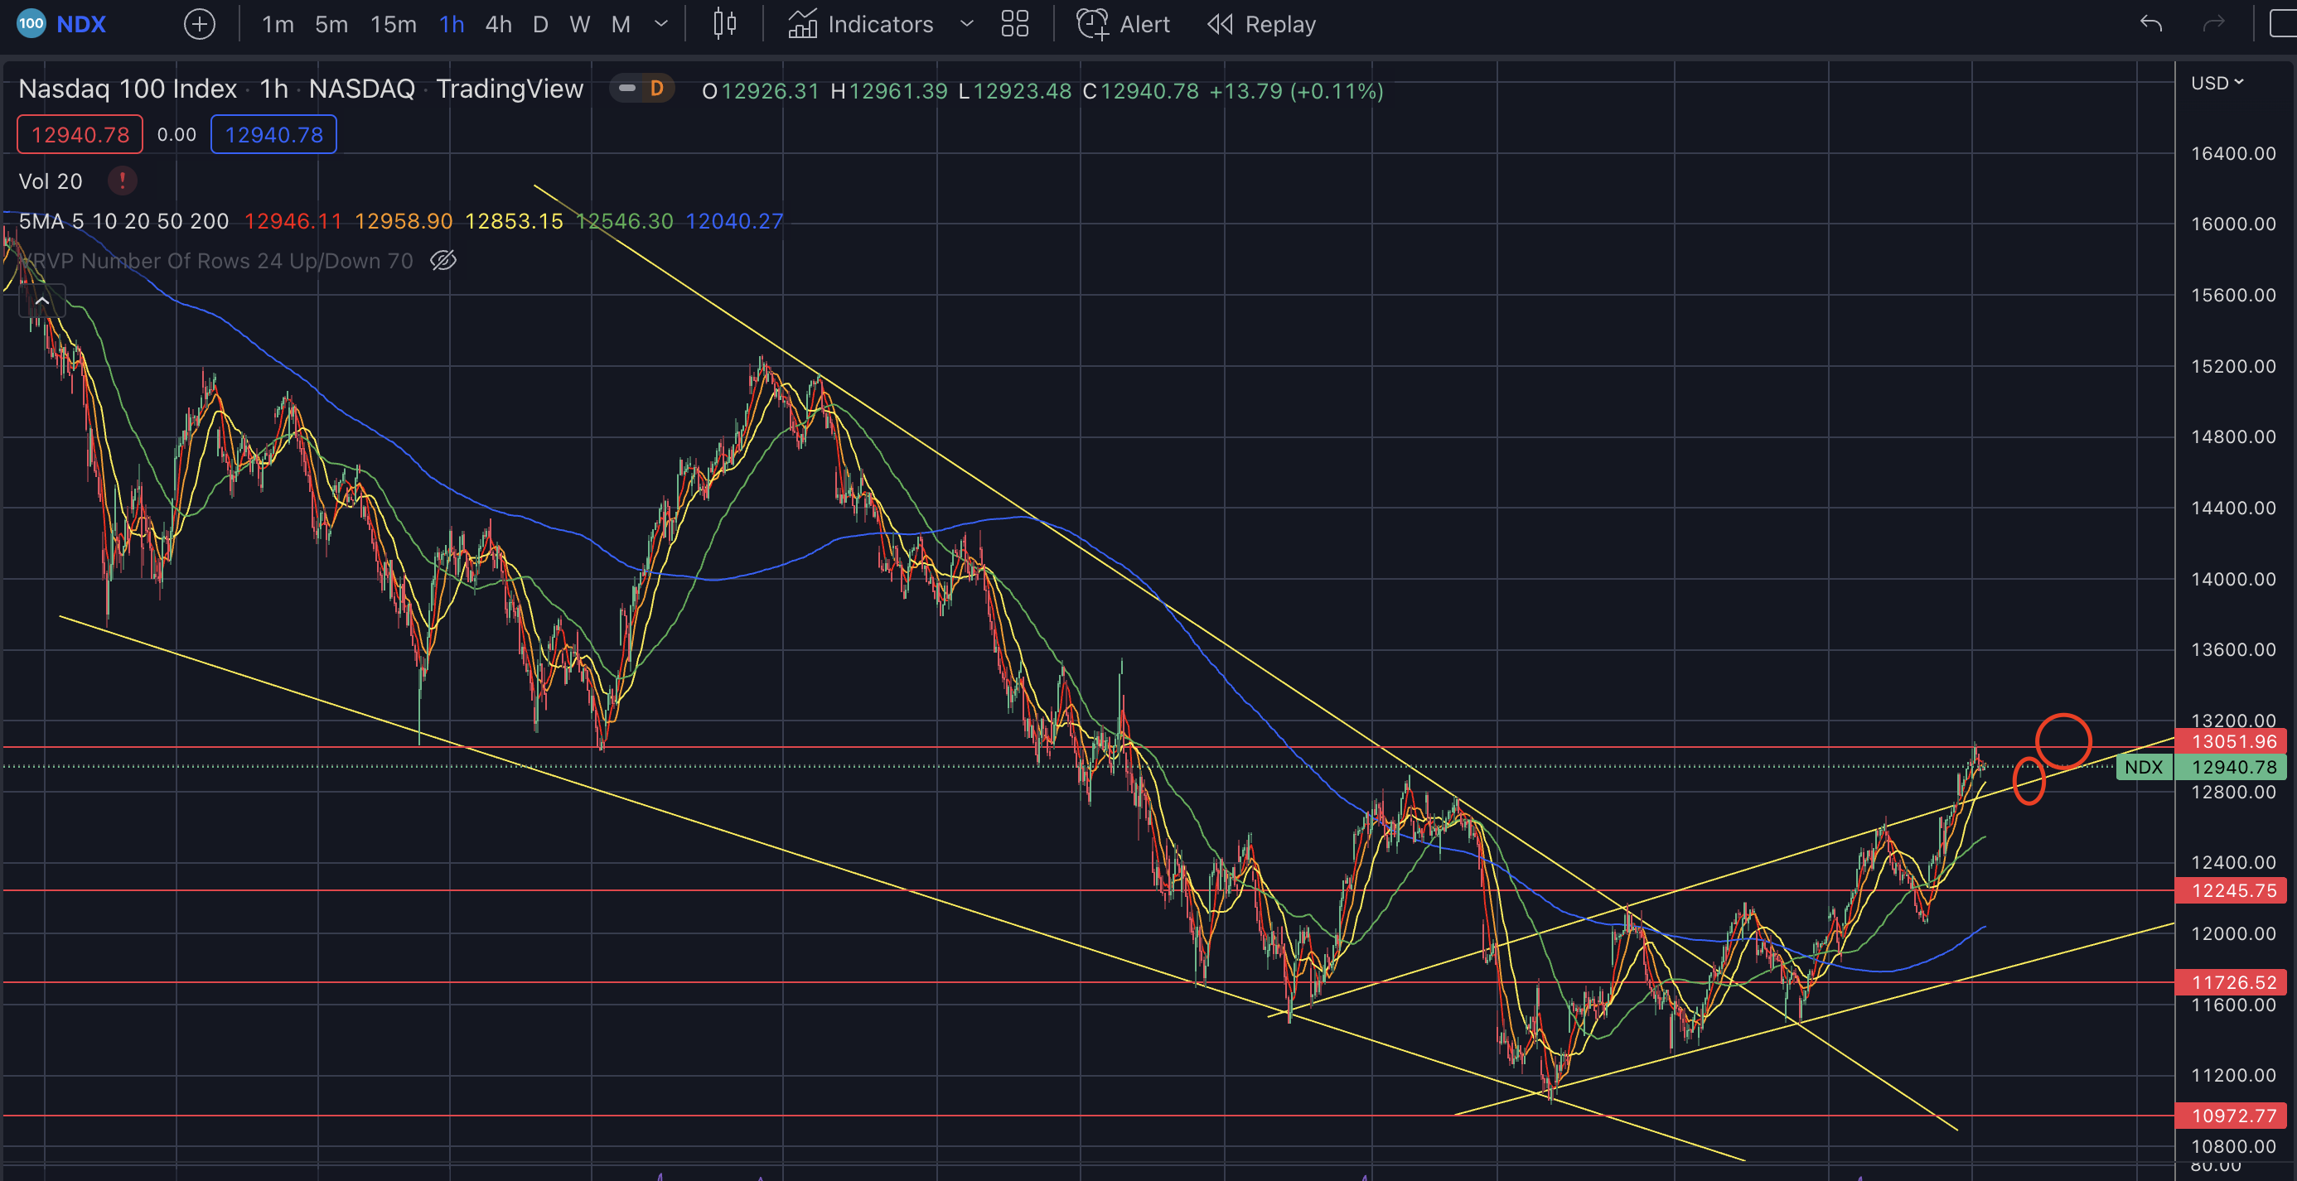Collapse the indicator legend with the chevron
The height and width of the screenshot is (1181, 2297).
[42, 301]
